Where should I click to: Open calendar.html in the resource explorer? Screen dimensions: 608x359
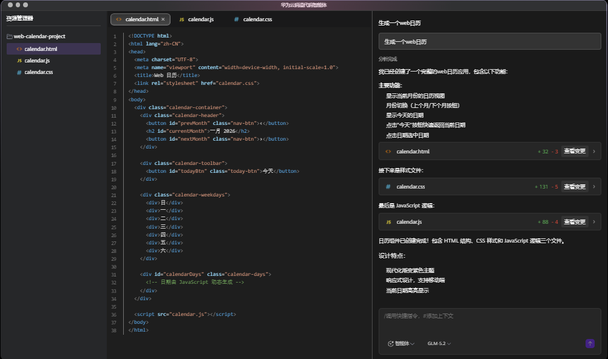[x=53, y=49]
